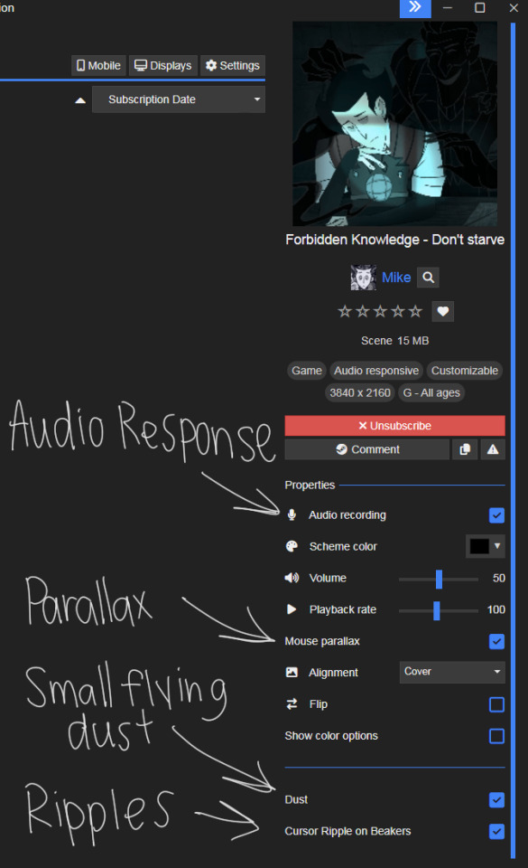Click the microphone icon beside Audio recording

[x=292, y=514]
